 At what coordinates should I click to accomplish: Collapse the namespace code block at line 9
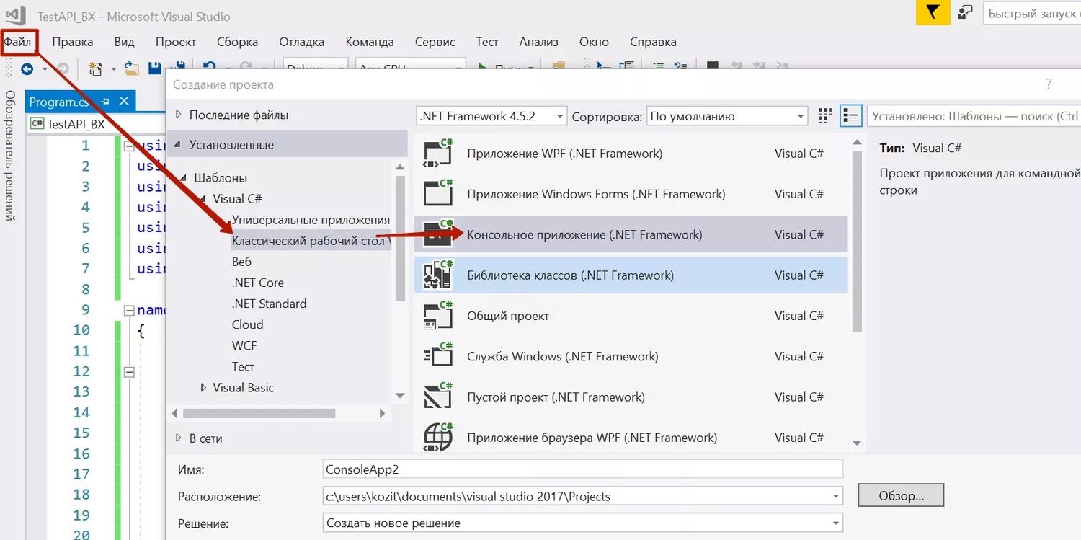tap(129, 311)
